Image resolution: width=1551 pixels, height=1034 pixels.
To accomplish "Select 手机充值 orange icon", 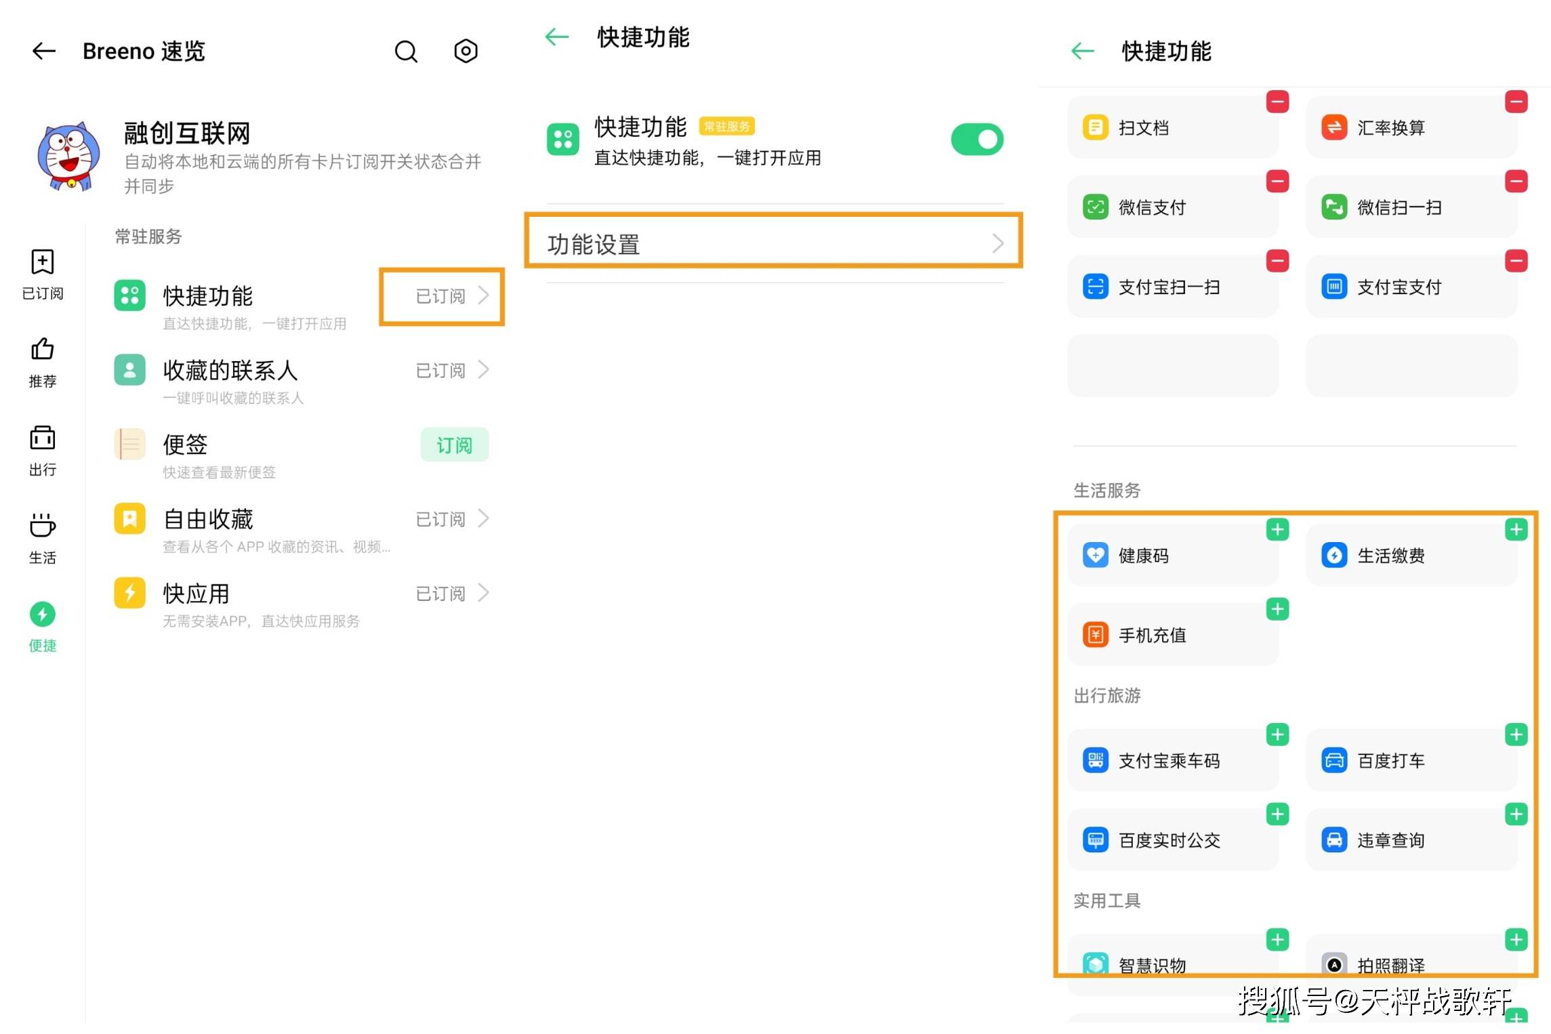I will (x=1096, y=635).
